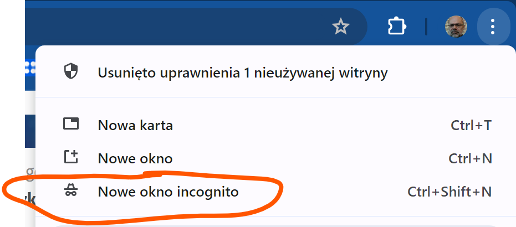Choose Nowe okno from the menu
Image resolution: width=516 pixels, height=227 pixels.
(135, 159)
